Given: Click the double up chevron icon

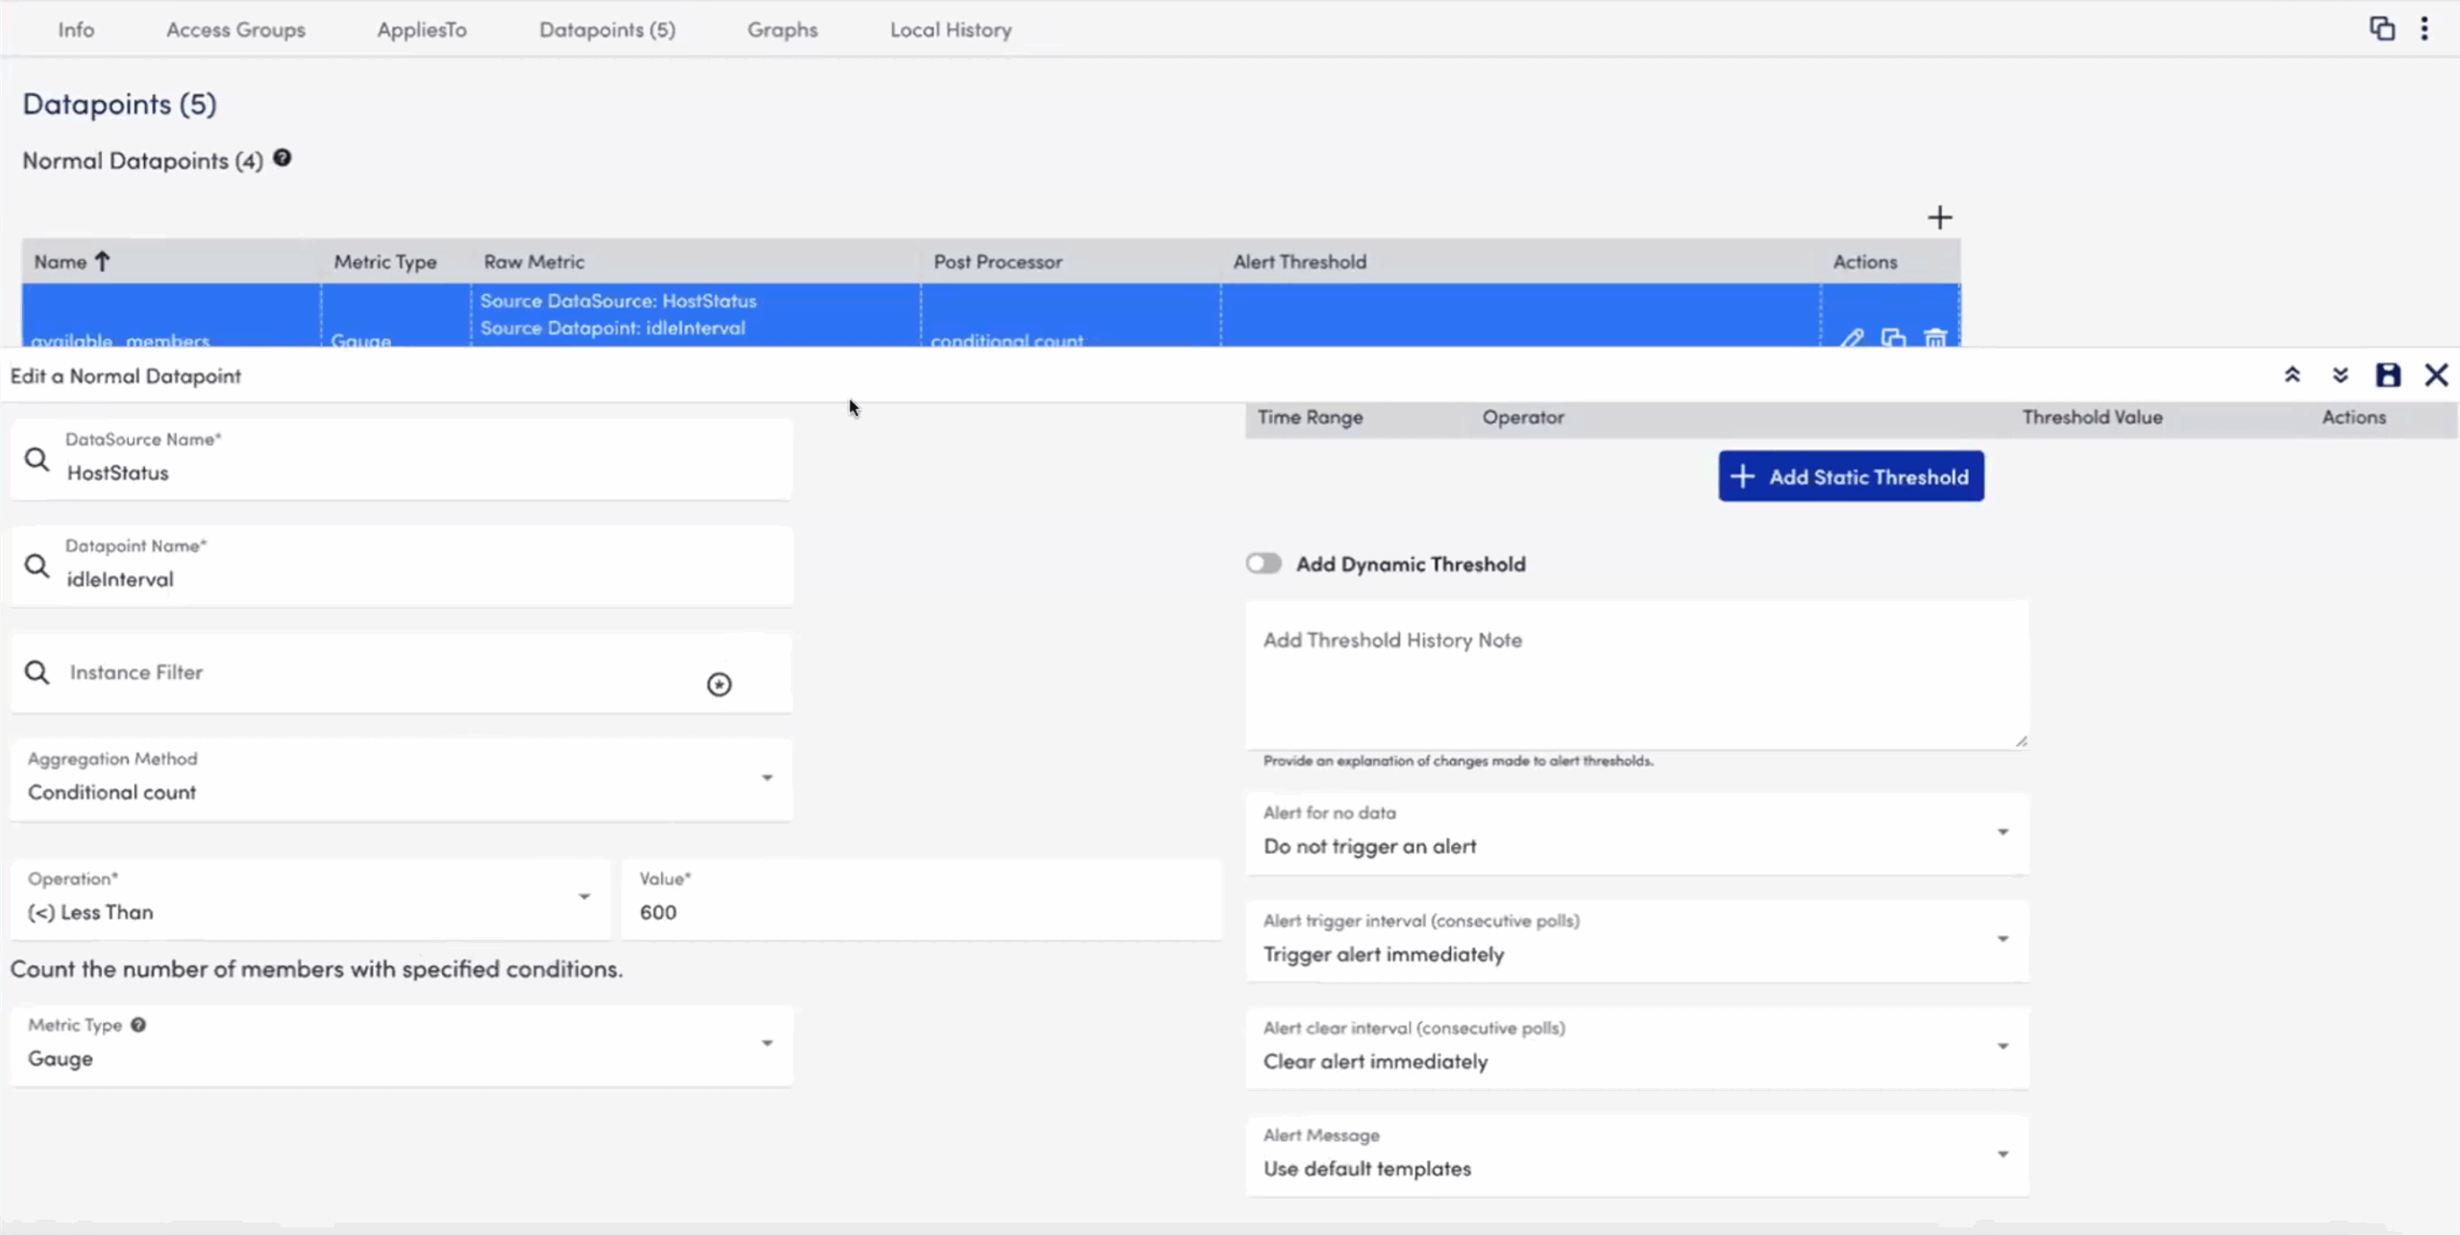Looking at the screenshot, I should coord(2292,375).
